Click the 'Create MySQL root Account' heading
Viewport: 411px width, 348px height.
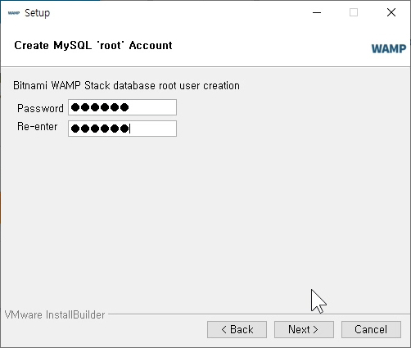tap(93, 45)
